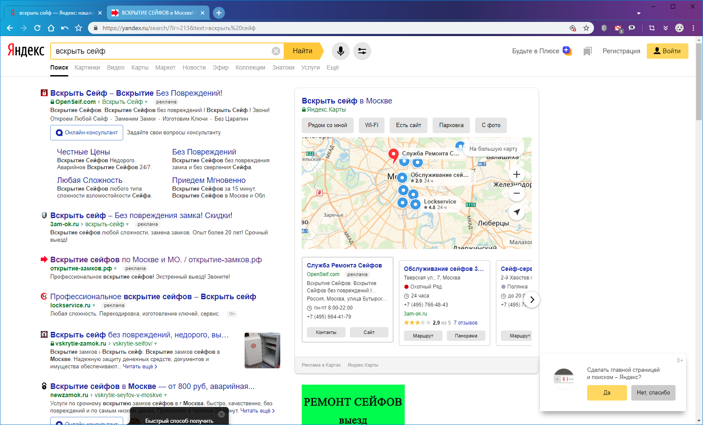703x425 pixels.
Task: Close the floating video popup
Action: click(x=221, y=414)
